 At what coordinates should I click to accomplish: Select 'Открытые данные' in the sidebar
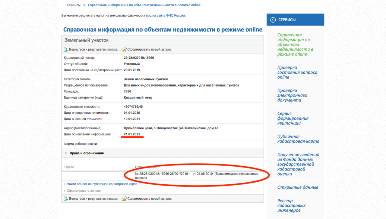pos(298,187)
